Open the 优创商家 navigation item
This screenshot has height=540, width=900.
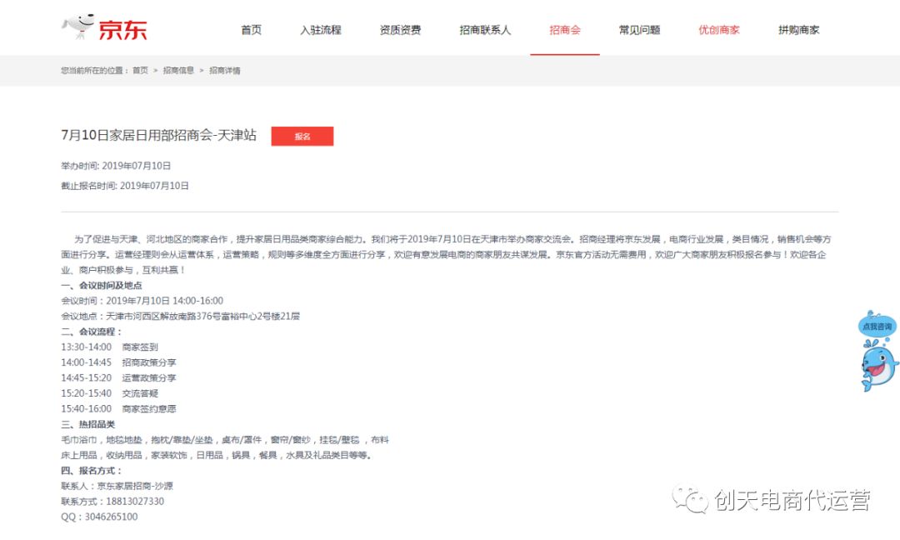coord(719,30)
